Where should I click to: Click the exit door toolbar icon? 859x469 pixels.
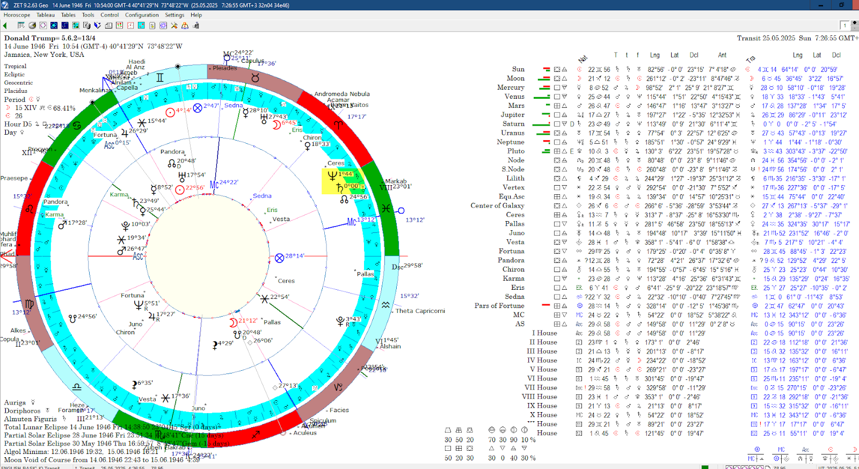tap(196, 25)
